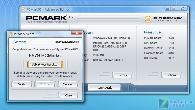Select the 5579 PCMarks score text
Image resolution: width=195 pixels, height=110 pixels.
tap(45, 56)
